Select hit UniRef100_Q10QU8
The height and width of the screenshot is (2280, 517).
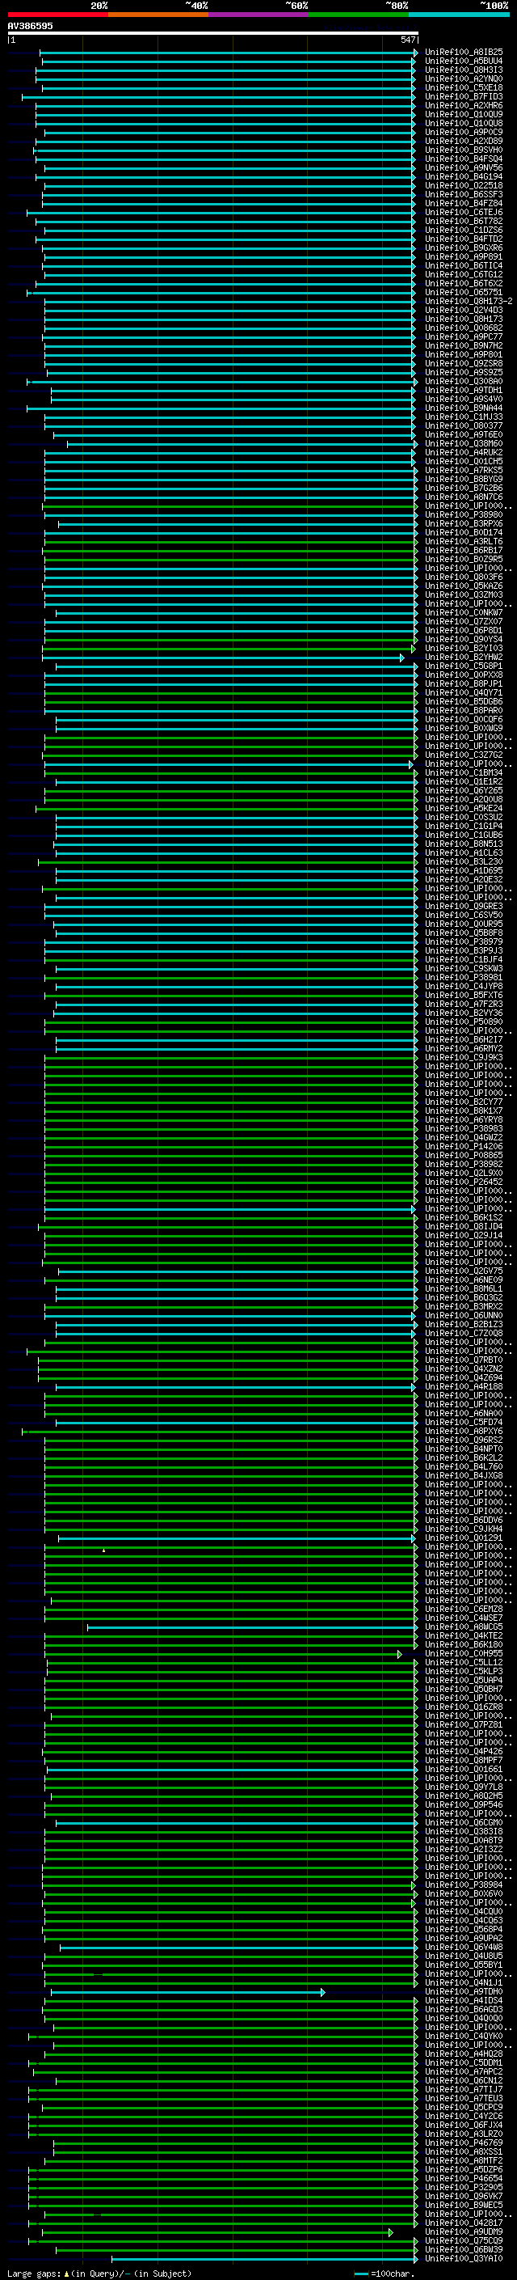[463, 123]
